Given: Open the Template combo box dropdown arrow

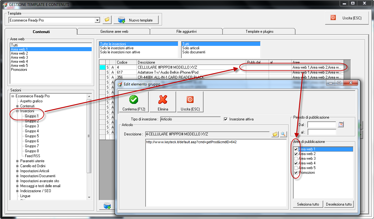Looking at the screenshot, I should [98, 20].
